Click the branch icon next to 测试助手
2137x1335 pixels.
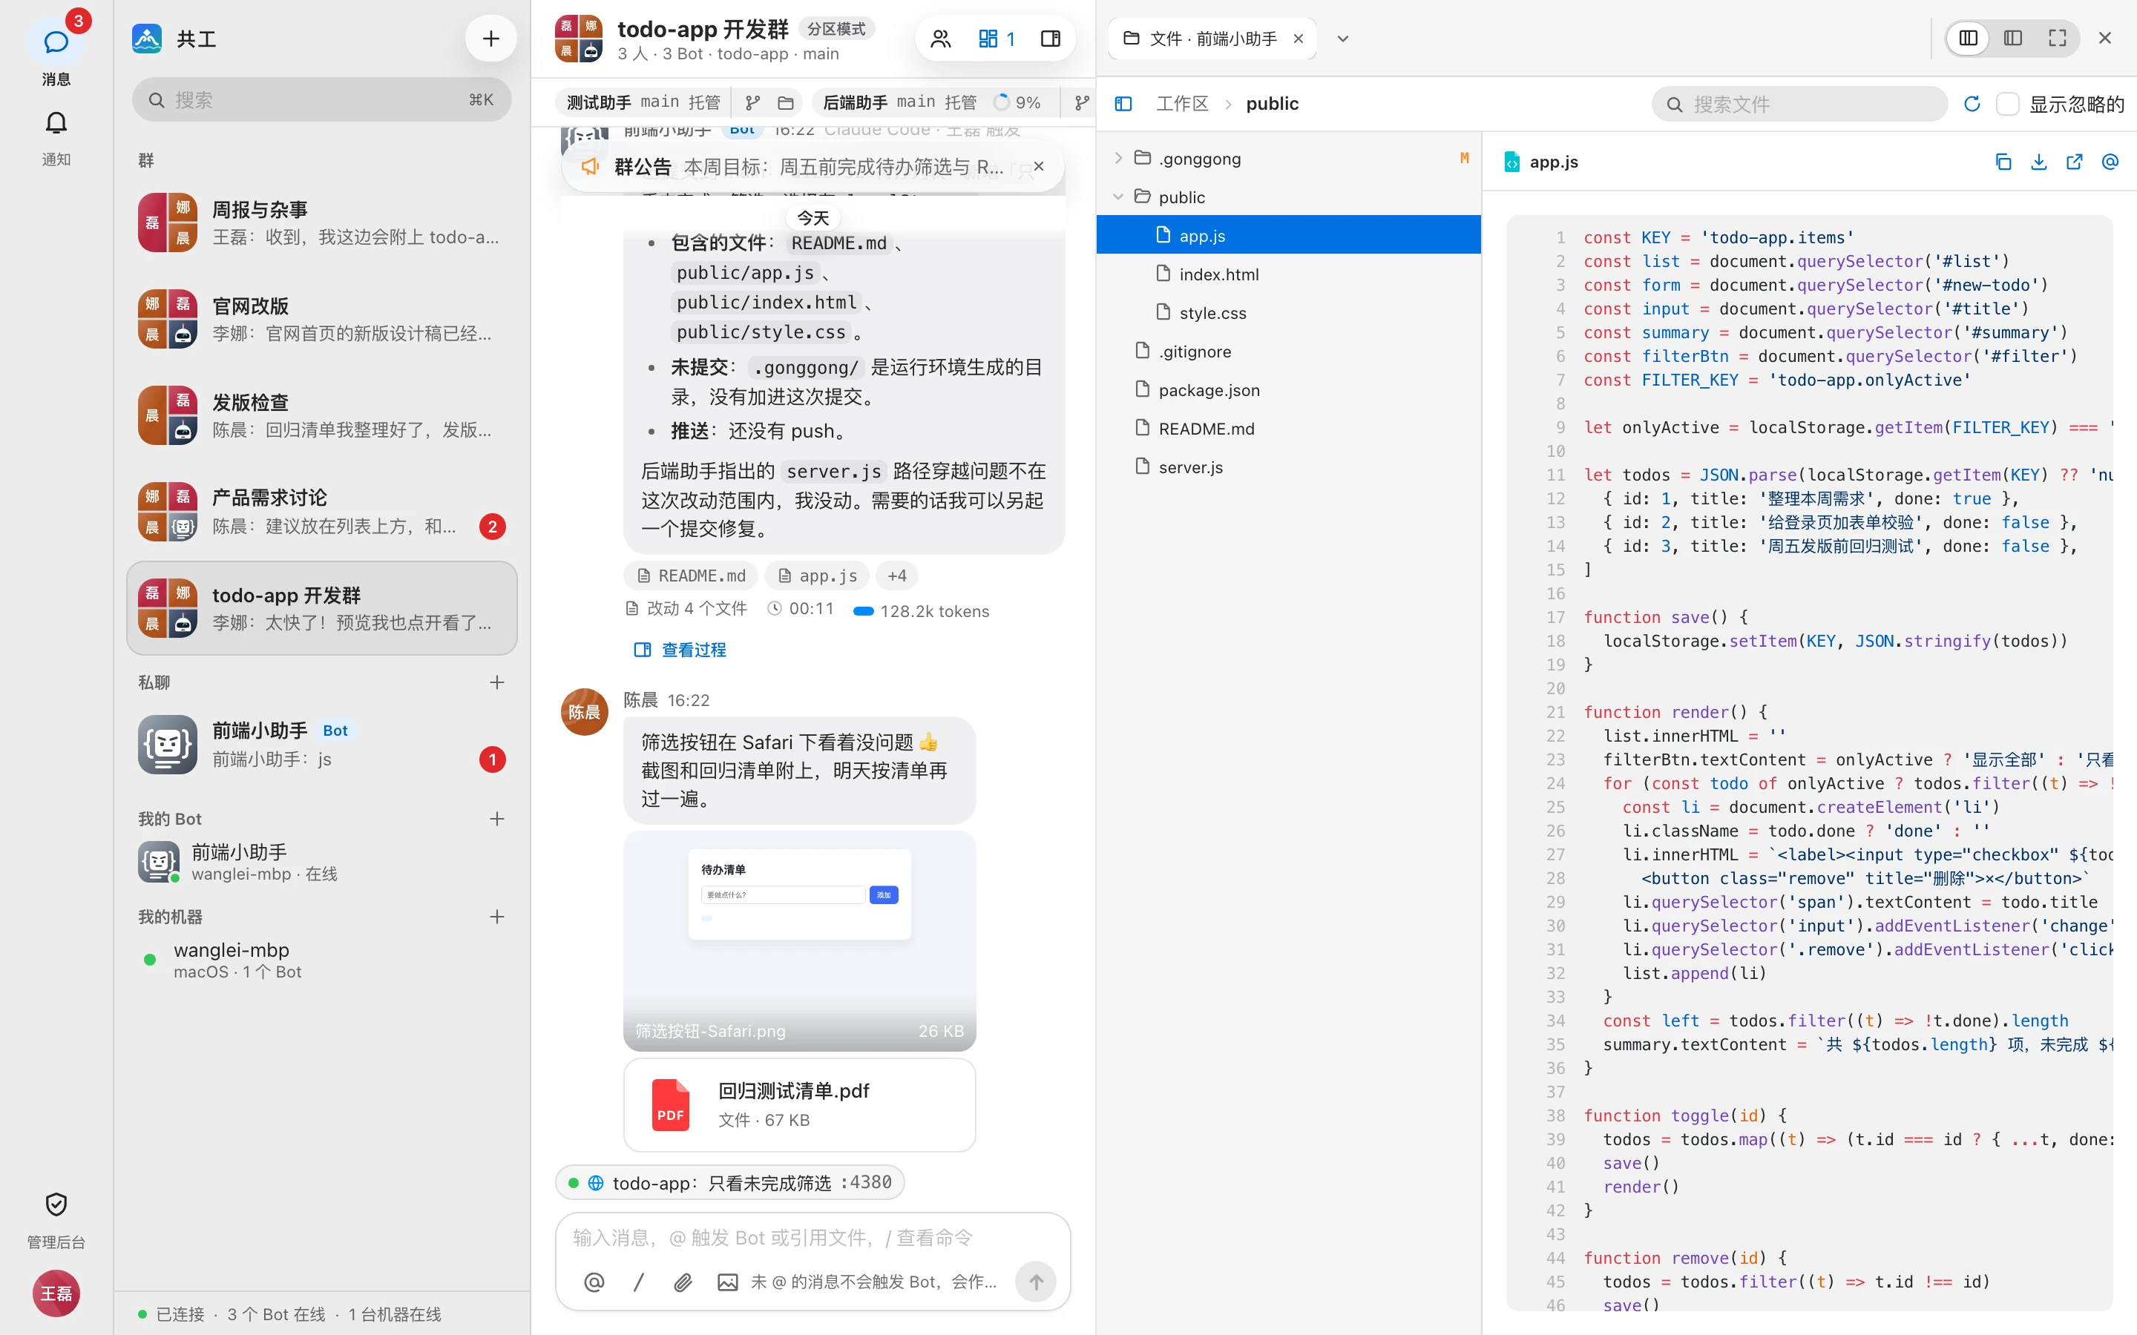click(x=752, y=102)
